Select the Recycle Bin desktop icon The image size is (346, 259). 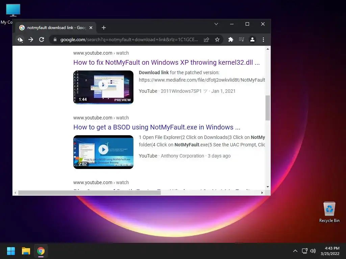329,212
